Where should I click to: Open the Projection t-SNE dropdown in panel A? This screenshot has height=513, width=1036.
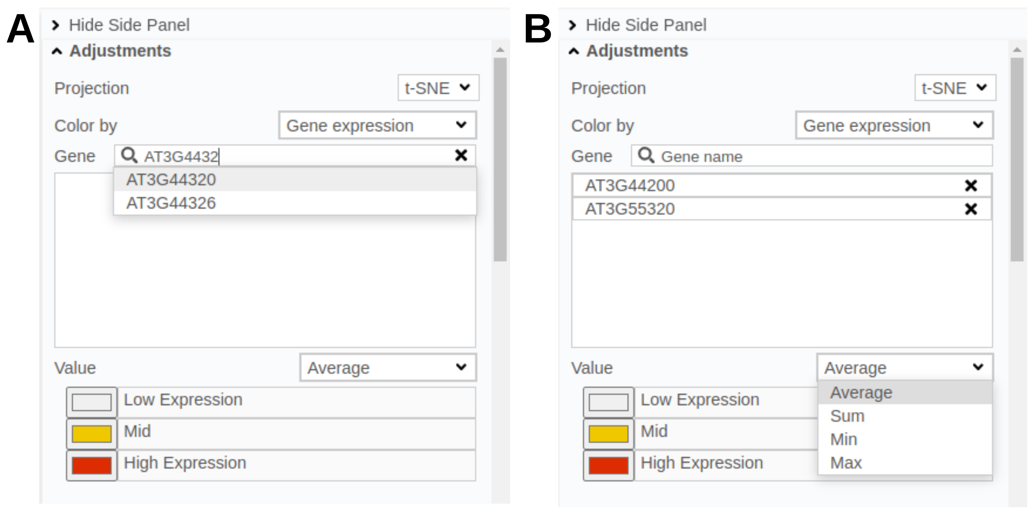point(438,88)
